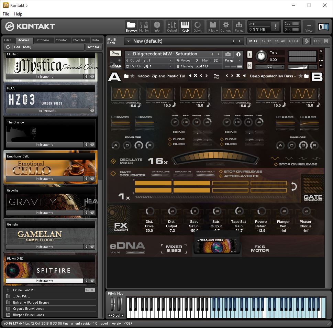Switch to the Database tab
The height and width of the screenshot is (328, 333).
pos(42,40)
